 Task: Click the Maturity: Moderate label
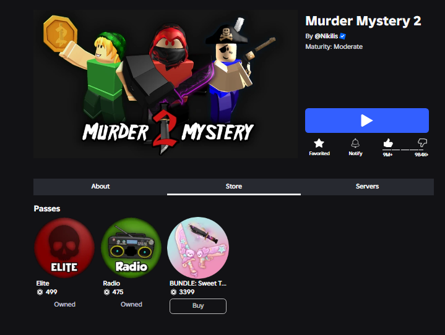[334, 47]
